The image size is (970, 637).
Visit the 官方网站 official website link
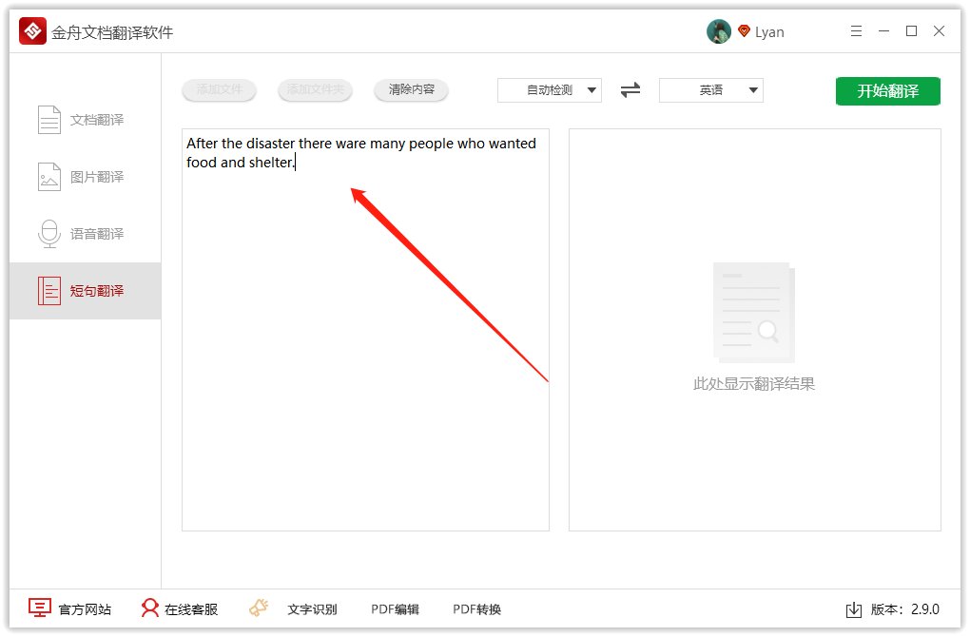pos(69,609)
